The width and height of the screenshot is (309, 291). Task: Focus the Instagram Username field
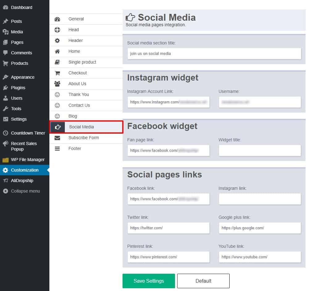(260, 102)
